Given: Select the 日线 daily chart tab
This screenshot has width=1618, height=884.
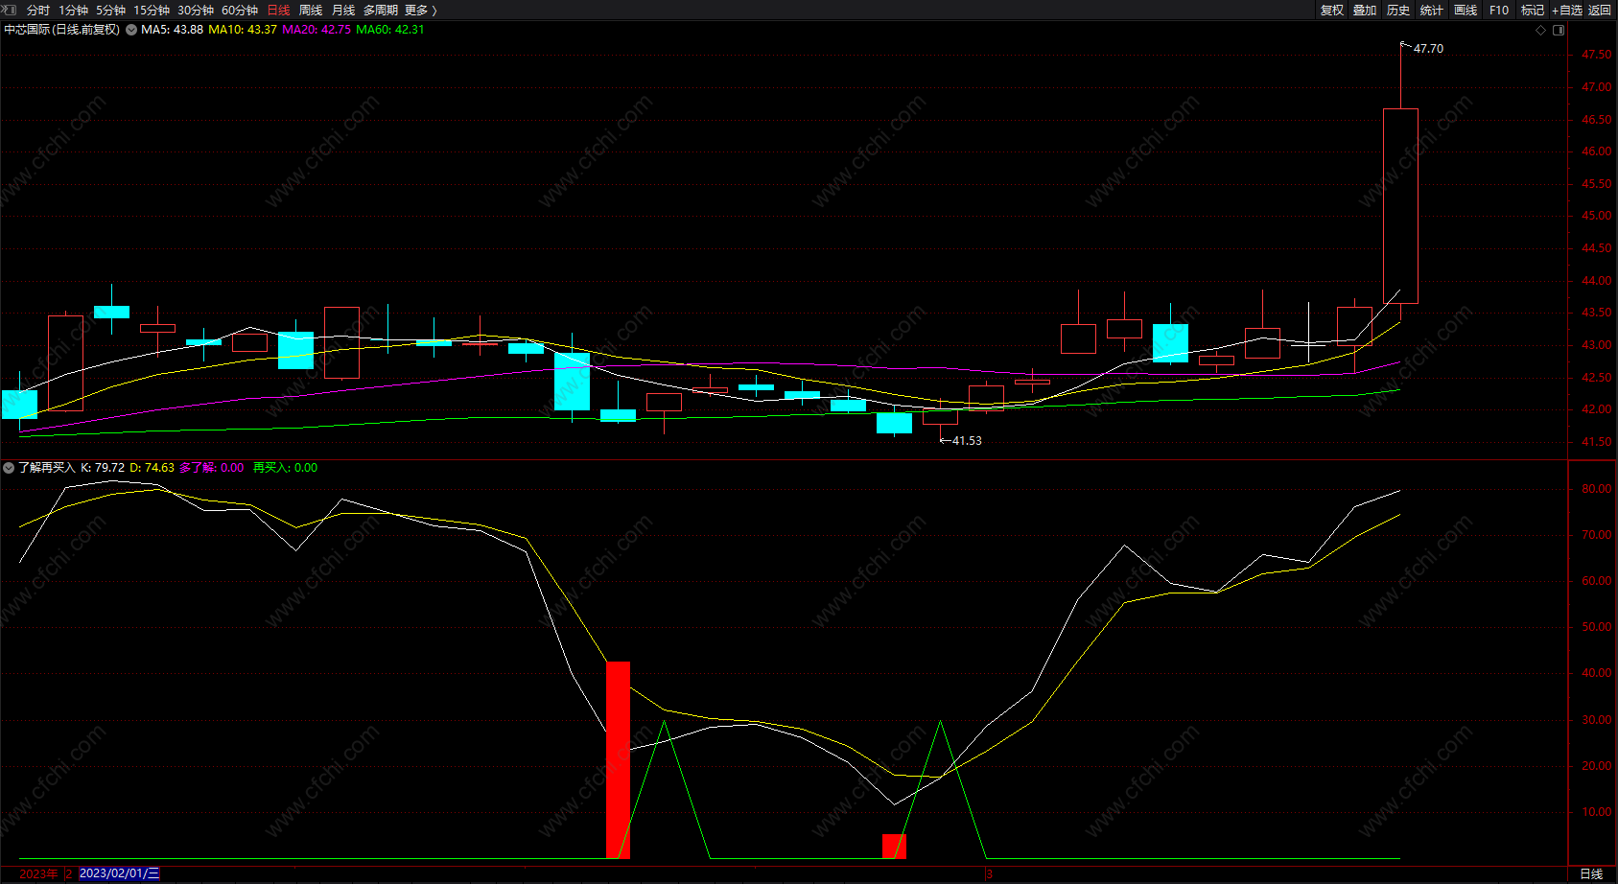Looking at the screenshot, I should (278, 10).
